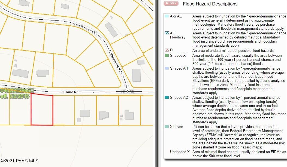The image size is (287, 167).
Task: Click the X Levee swatch
Action: point(167,127)
